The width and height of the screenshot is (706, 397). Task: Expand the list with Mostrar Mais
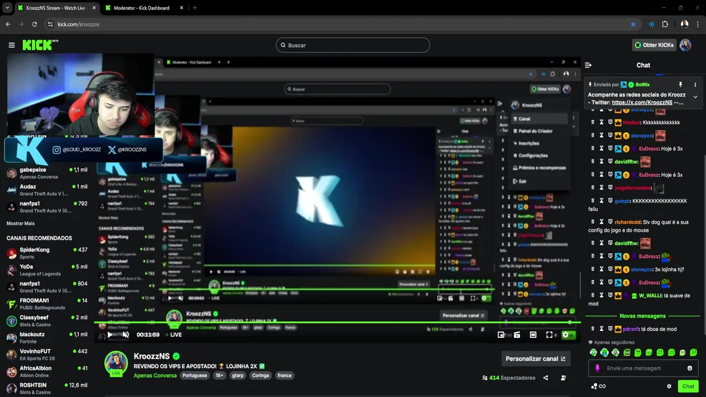[20, 223]
